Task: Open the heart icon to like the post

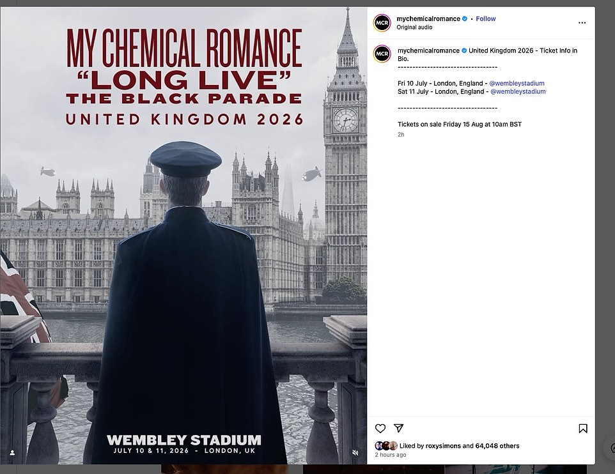Action: pyautogui.click(x=380, y=428)
